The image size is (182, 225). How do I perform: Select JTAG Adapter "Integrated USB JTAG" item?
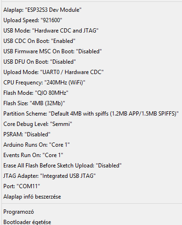pyautogui.click(x=92, y=176)
